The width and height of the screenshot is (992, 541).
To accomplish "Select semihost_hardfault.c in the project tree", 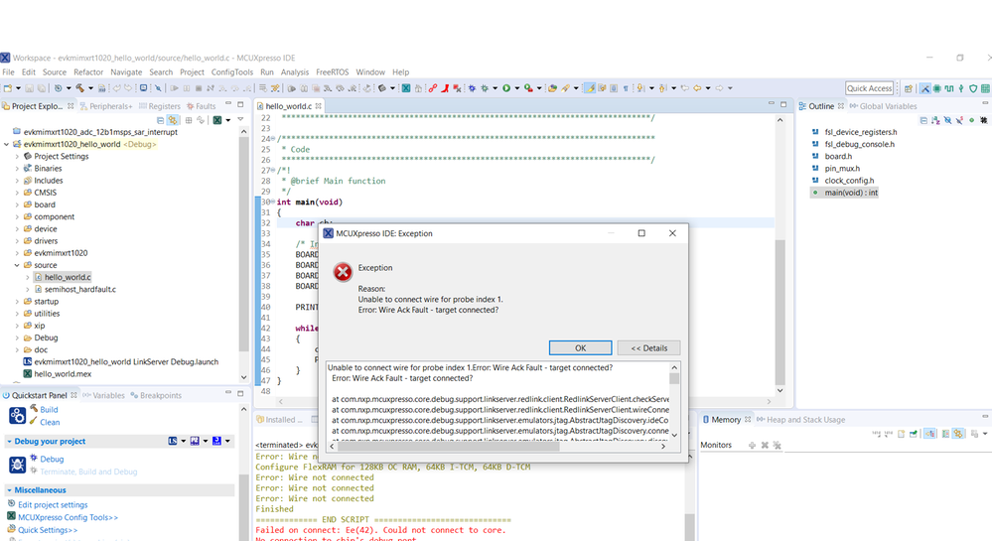I will click(x=79, y=289).
